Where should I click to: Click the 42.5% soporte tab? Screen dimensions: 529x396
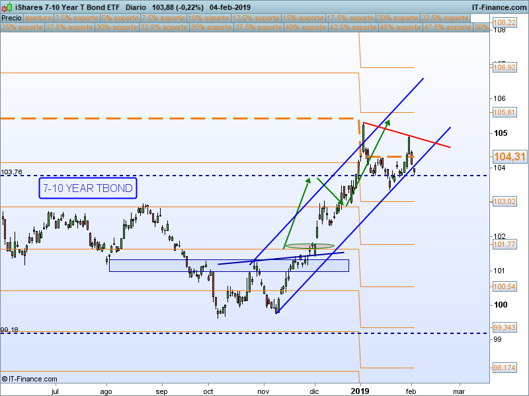[x=353, y=27]
